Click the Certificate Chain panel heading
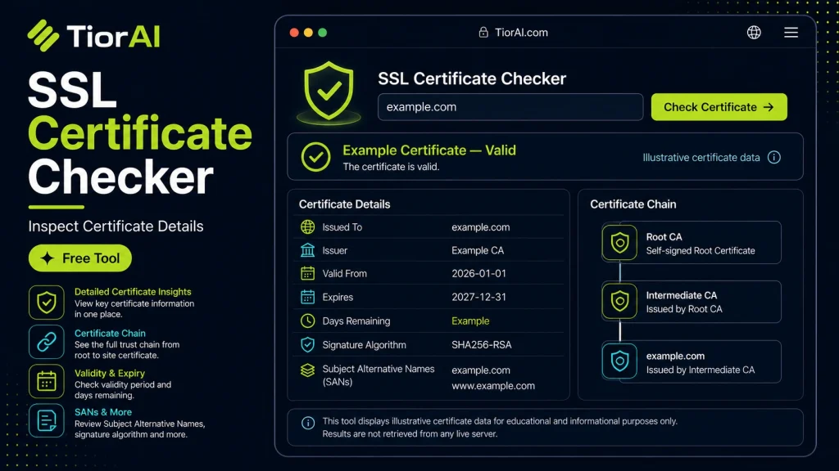Screen dimensions: 839x471 click(633, 204)
